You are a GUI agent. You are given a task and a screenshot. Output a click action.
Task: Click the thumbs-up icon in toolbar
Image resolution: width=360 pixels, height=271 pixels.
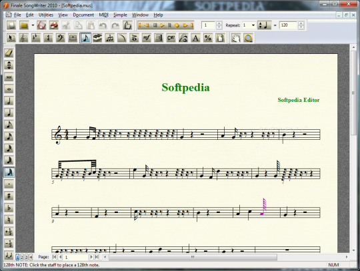tap(127, 25)
